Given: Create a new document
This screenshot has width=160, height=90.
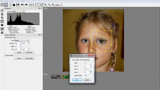Looking at the screenshot, I should (x=10, y=5).
